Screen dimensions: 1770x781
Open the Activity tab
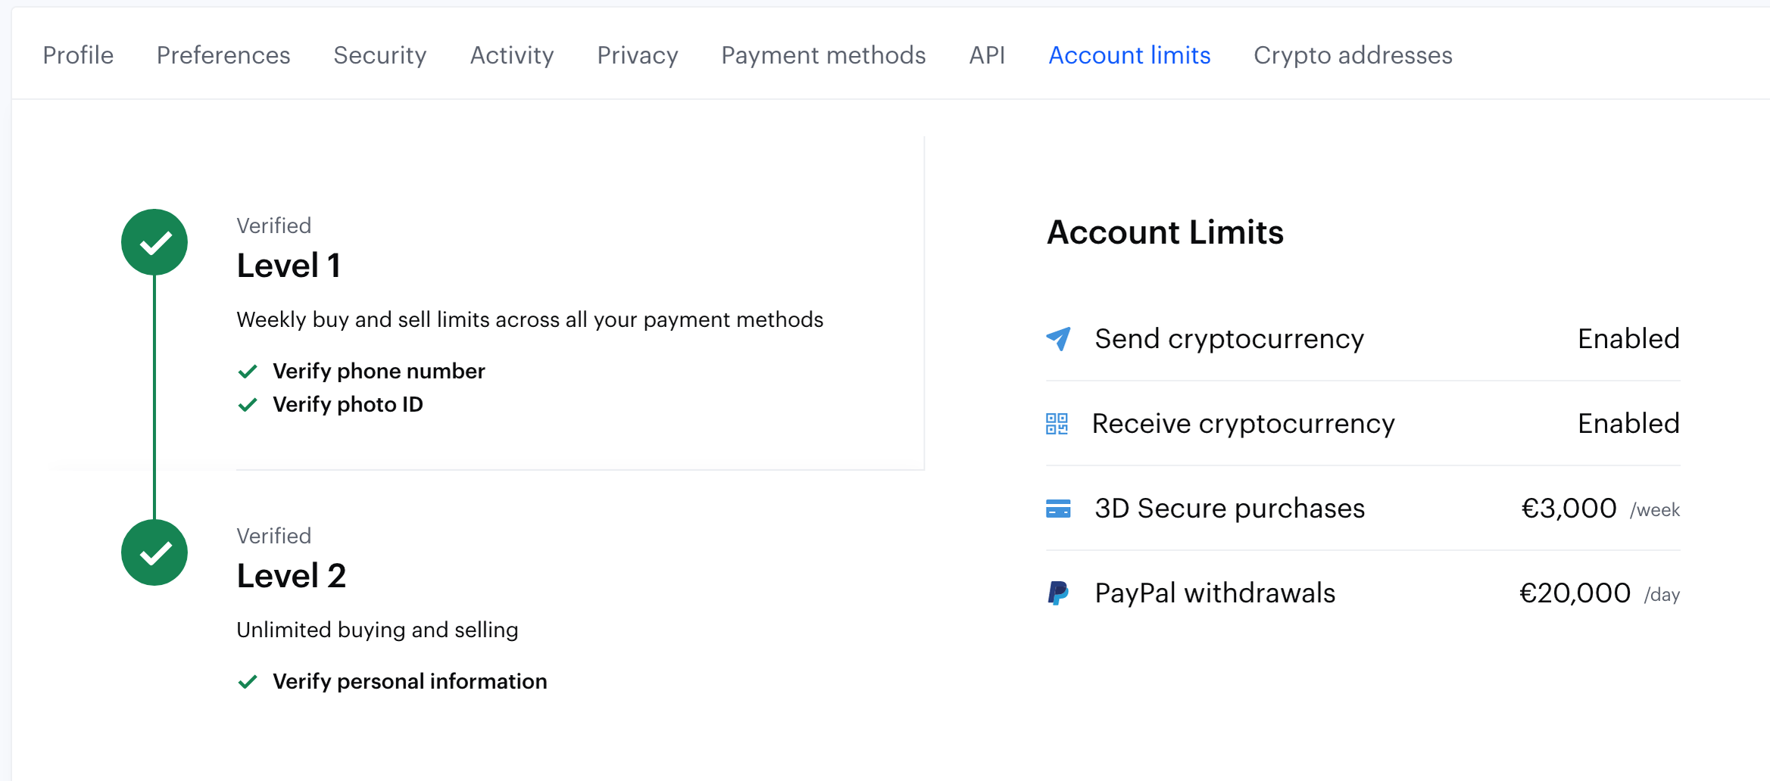click(x=512, y=55)
